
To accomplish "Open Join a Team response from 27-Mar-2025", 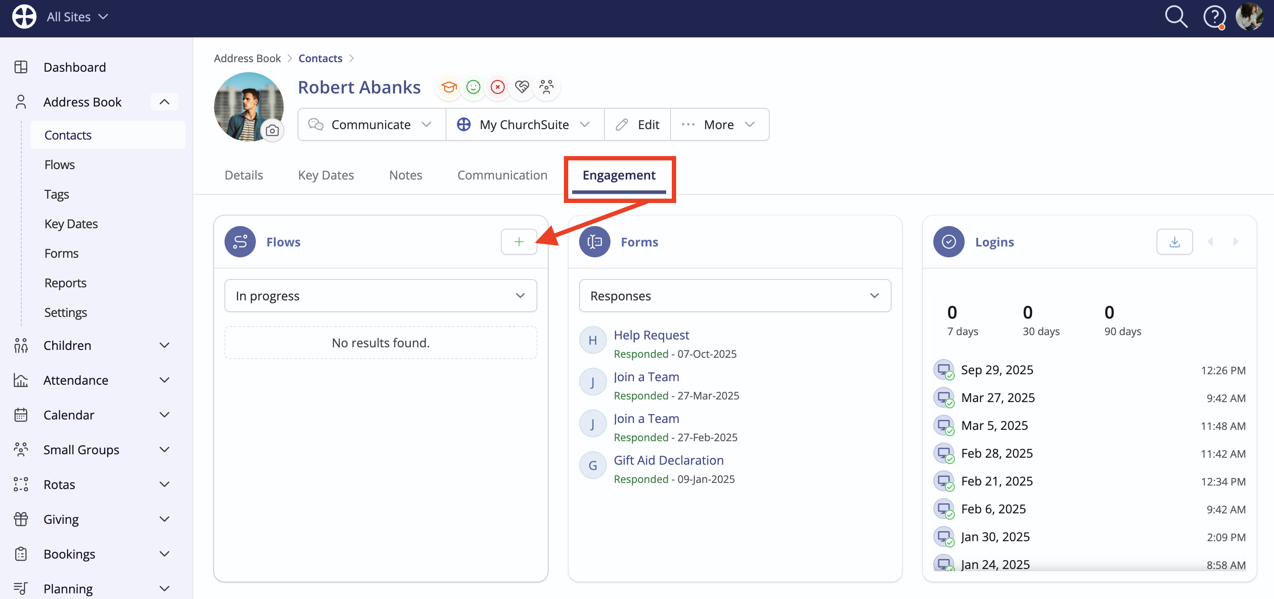I will click(646, 376).
